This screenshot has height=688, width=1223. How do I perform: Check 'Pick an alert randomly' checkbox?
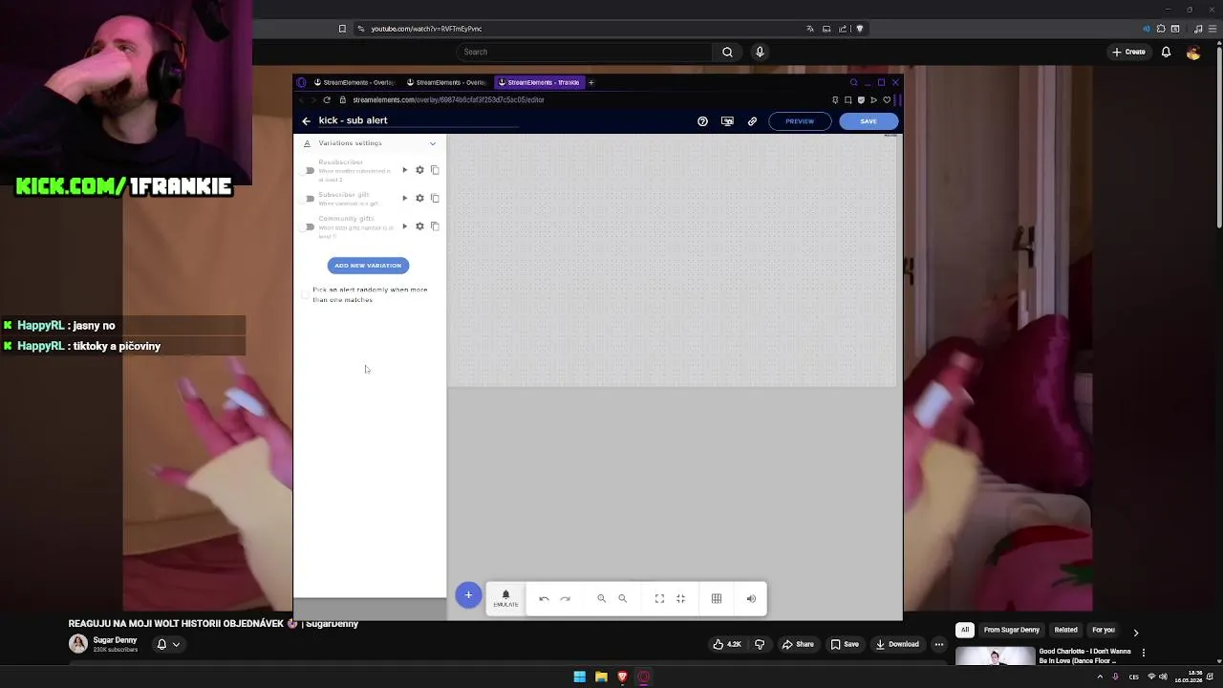305,294
